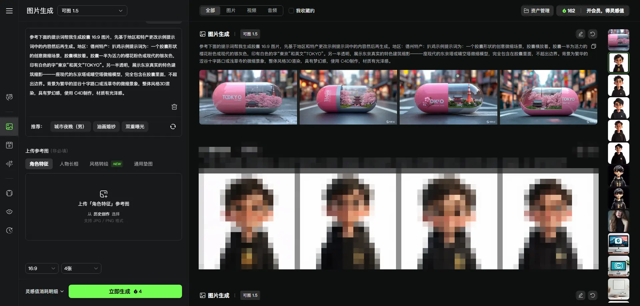Image resolution: width=640 pixels, height=306 pixels.
Task: Click the green 立即生成 button
Action: 125,291
